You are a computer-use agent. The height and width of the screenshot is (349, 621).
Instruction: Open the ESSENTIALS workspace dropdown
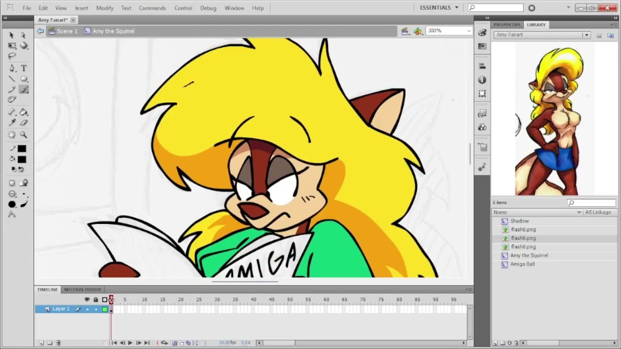point(439,8)
